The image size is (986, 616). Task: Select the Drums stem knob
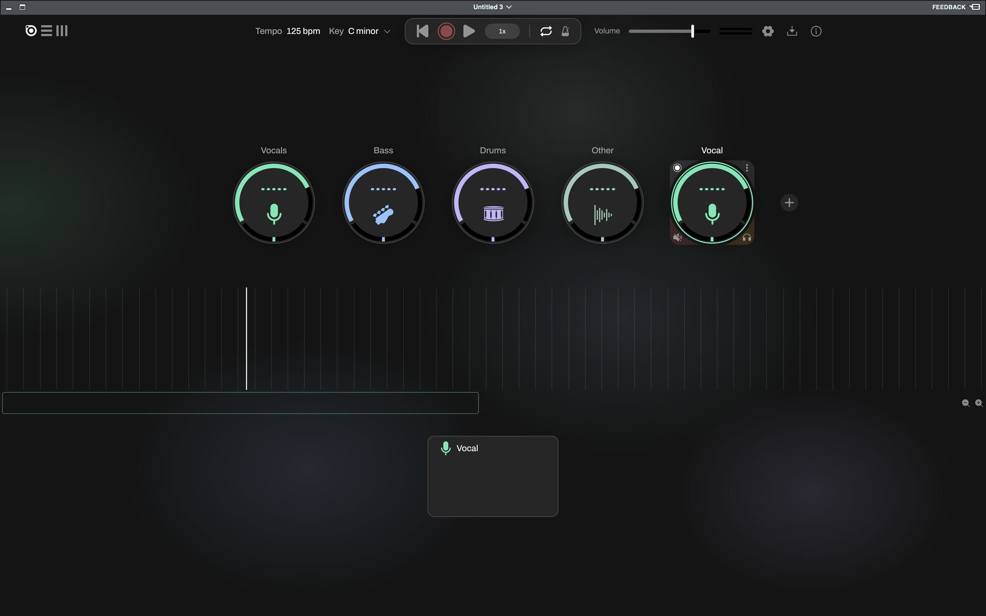493,203
